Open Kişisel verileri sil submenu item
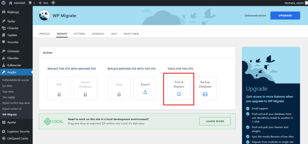Image resolution: width=308 pixels, height=144 pixels. (x=12, y=109)
